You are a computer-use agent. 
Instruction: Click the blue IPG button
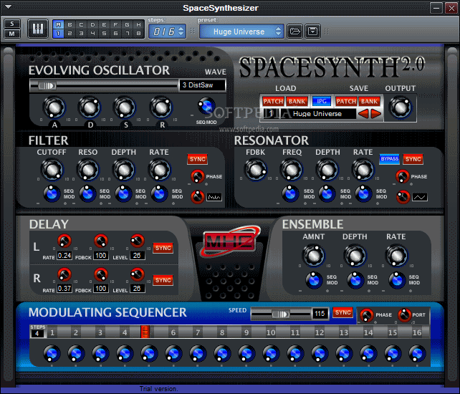tap(322, 102)
